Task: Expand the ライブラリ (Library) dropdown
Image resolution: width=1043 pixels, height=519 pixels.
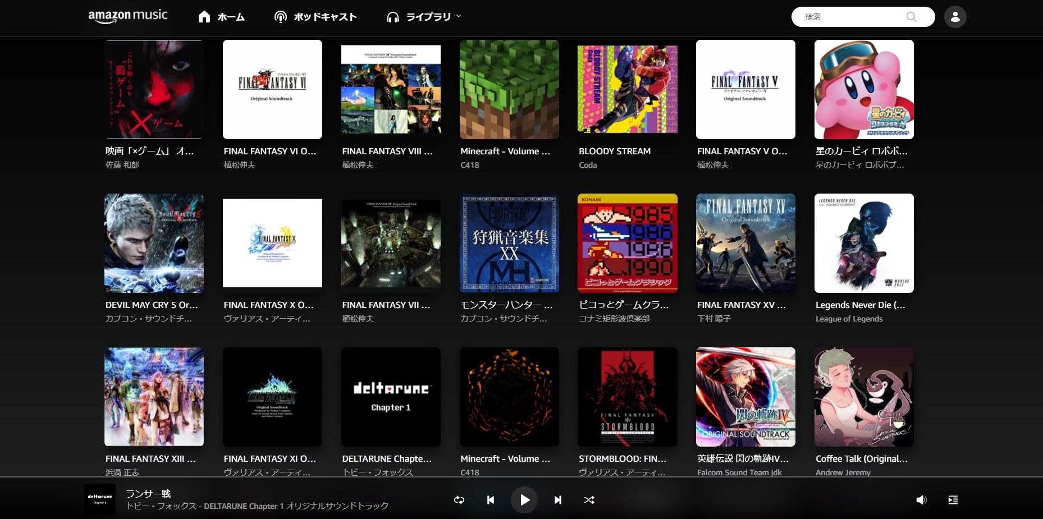Action: point(424,17)
